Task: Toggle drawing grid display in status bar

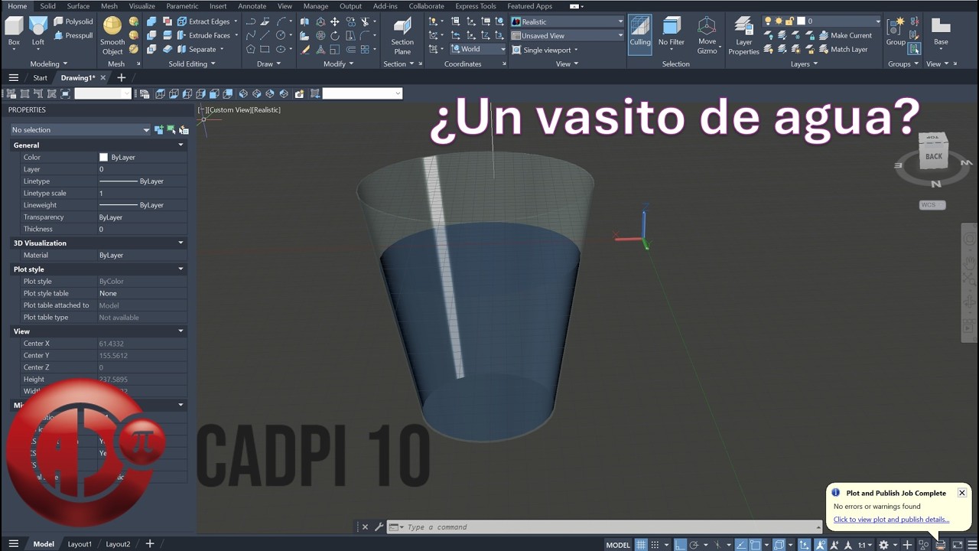Action: tap(641, 544)
